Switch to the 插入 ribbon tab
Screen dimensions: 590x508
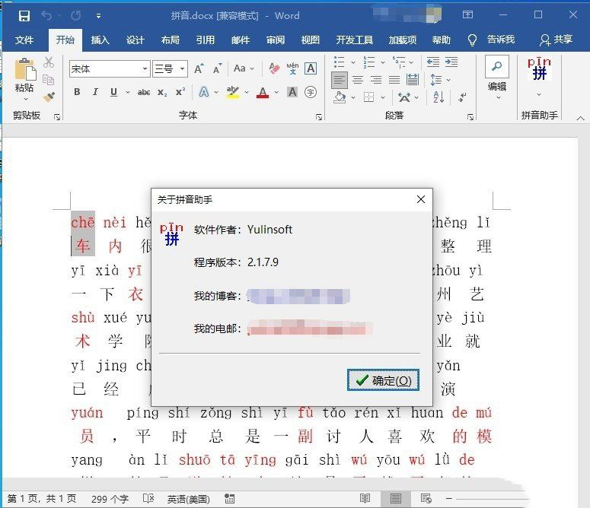point(100,40)
